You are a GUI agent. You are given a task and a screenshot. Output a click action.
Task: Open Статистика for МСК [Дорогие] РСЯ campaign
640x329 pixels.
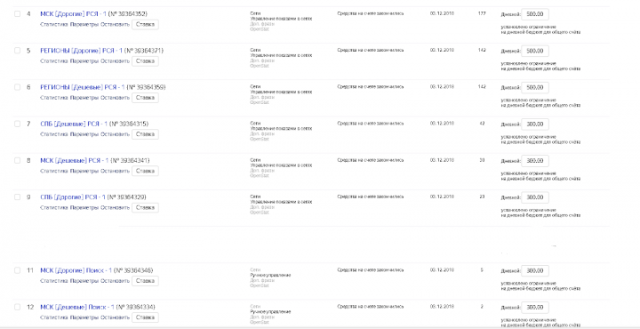(54, 25)
